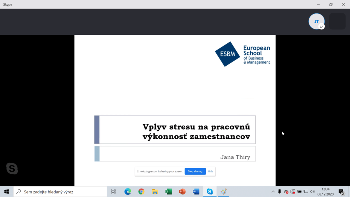Viewport: 350px width, 197px height.
Task: Open network connection tray icon
Action: point(306,192)
